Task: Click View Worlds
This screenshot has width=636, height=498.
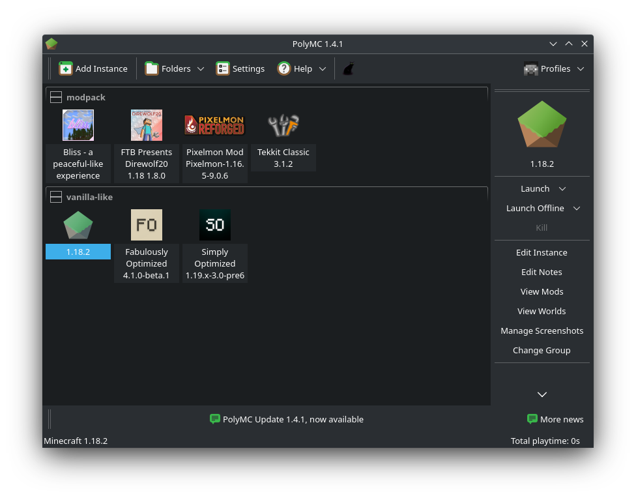Action: [542, 311]
